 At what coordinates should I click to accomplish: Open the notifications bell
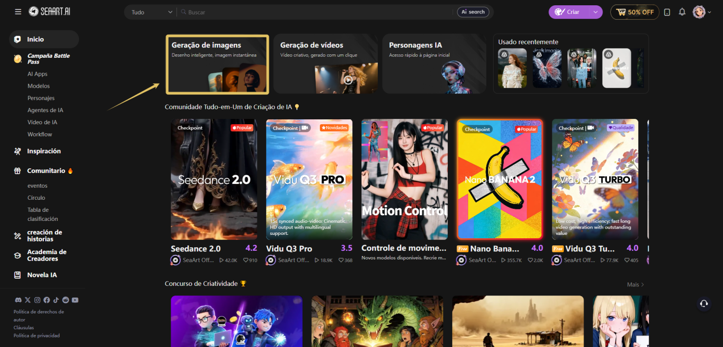click(682, 12)
